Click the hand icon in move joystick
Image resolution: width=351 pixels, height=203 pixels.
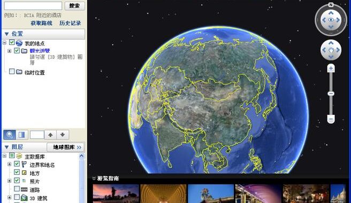[x=331, y=50]
